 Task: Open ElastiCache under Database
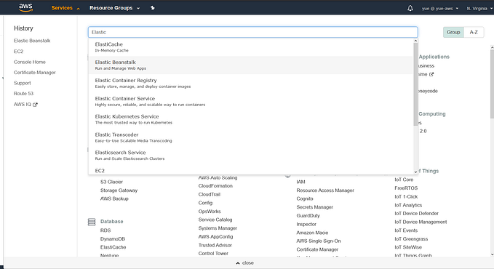[x=113, y=247]
